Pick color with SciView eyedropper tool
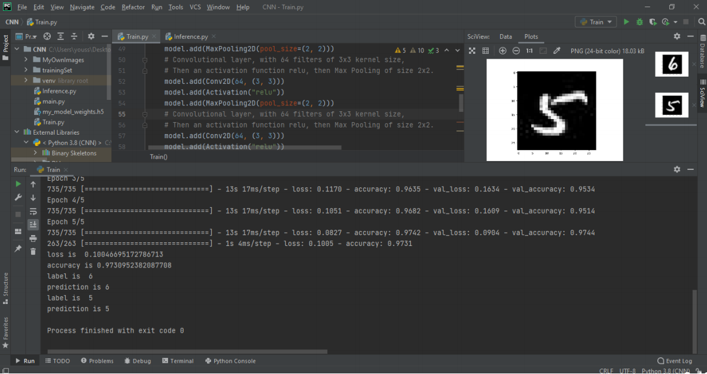 [x=557, y=51]
